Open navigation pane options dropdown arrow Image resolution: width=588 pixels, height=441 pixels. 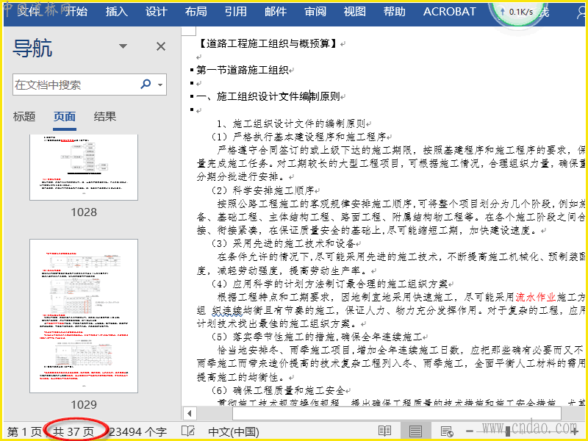coord(123,46)
